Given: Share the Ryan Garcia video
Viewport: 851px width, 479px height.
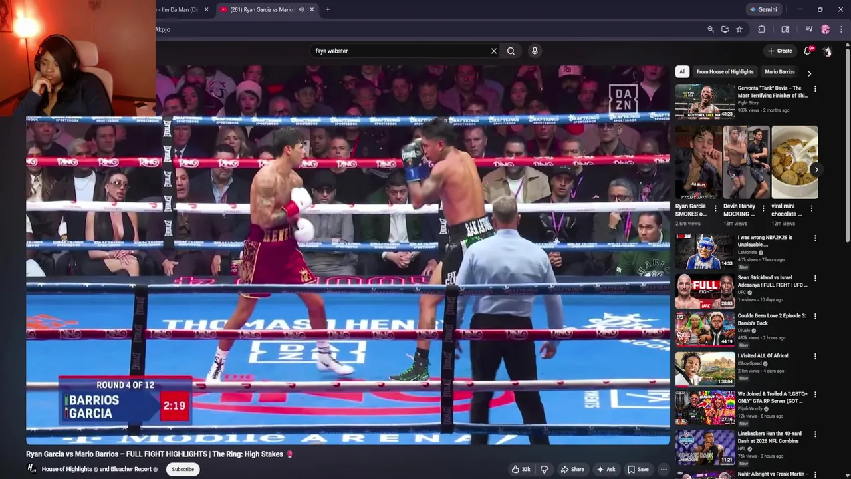Looking at the screenshot, I should pos(572,469).
